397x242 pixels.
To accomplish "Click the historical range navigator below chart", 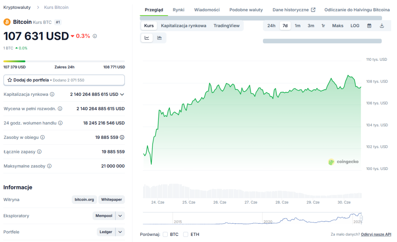I will [251, 218].
